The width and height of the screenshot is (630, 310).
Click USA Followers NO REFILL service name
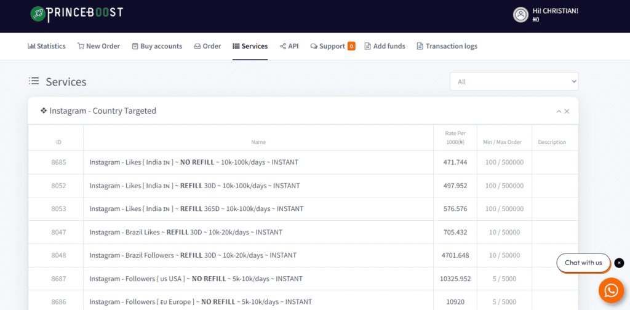click(x=196, y=279)
